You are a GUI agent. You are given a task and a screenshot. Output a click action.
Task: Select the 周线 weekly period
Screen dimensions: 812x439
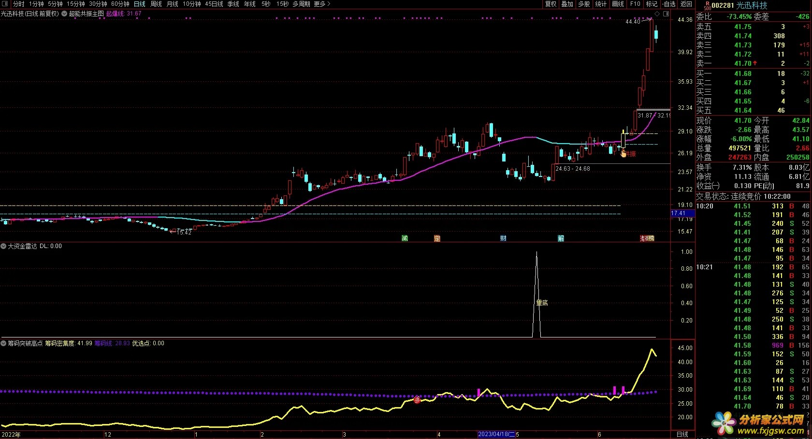(x=156, y=4)
